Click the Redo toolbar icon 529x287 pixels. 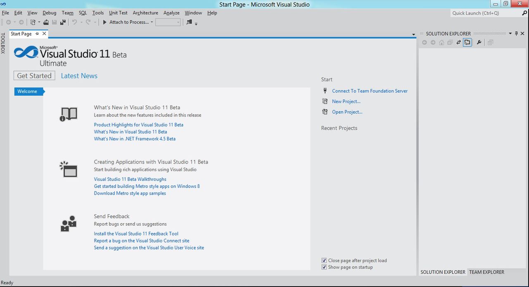(x=88, y=22)
